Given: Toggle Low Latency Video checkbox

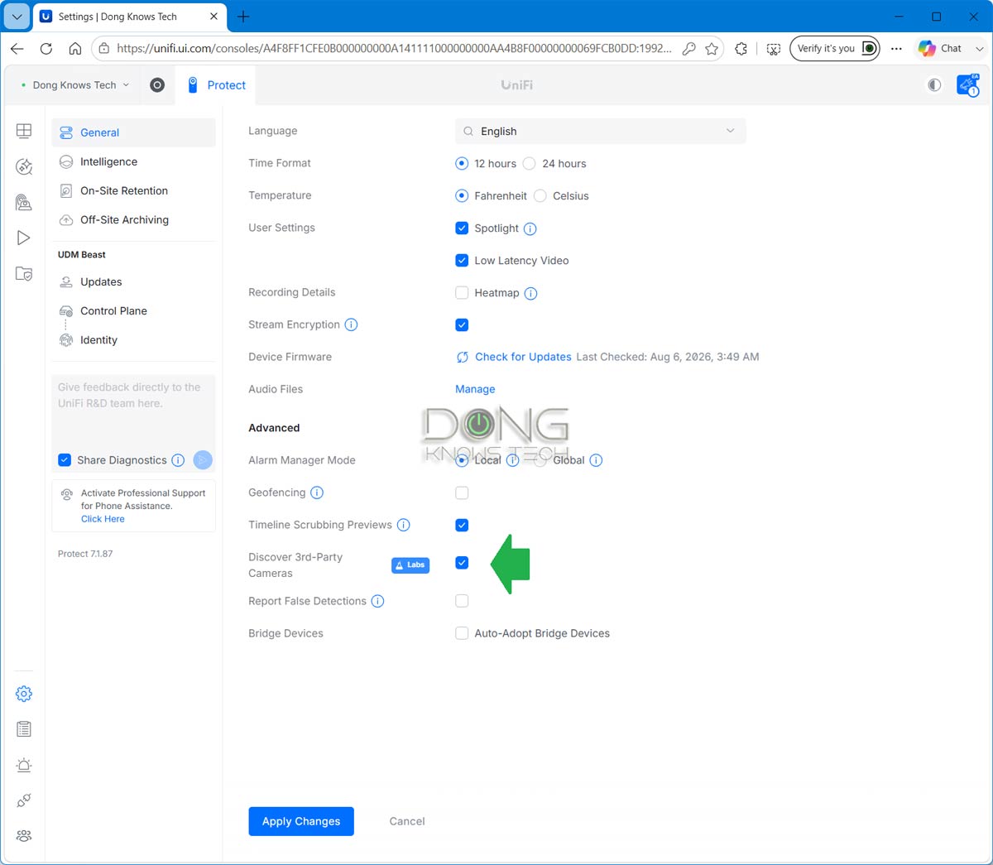Looking at the screenshot, I should tap(462, 261).
